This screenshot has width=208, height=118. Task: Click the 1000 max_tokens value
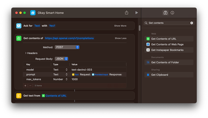tap(75, 79)
